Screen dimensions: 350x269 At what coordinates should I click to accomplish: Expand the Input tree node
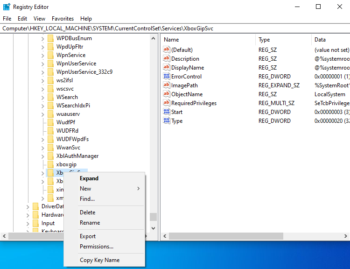click(28, 224)
